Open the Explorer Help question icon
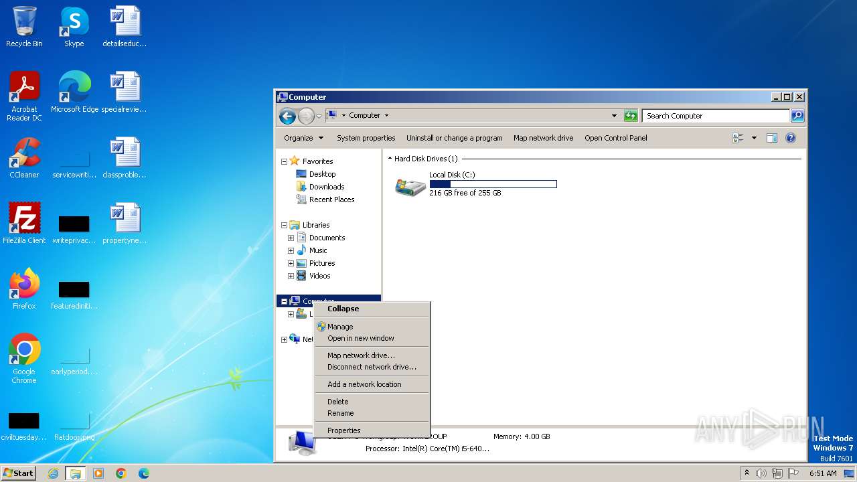 (x=790, y=138)
